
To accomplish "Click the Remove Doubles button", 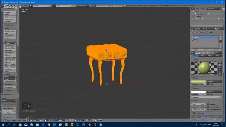I will point(10,81).
